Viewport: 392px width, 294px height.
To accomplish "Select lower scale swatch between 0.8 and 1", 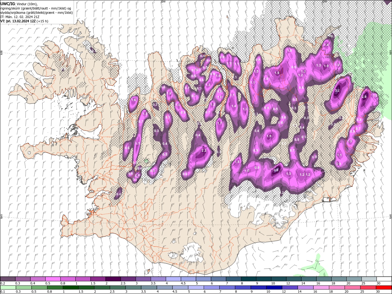I will [55, 288].
